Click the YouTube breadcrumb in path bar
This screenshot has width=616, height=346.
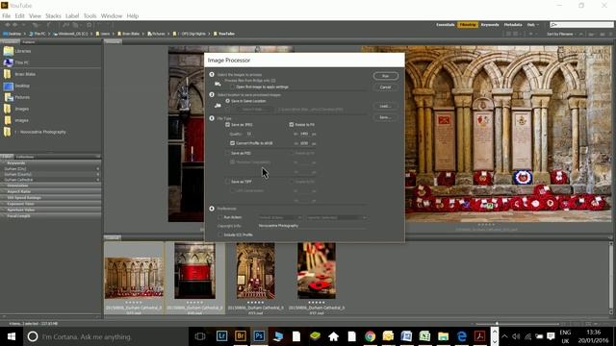click(x=224, y=34)
